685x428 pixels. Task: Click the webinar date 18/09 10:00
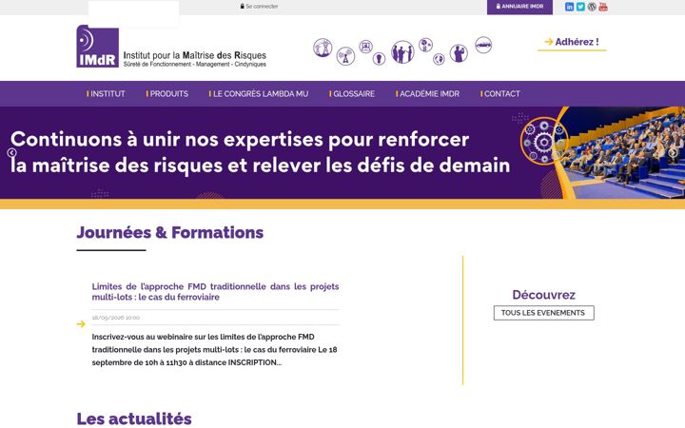116,318
